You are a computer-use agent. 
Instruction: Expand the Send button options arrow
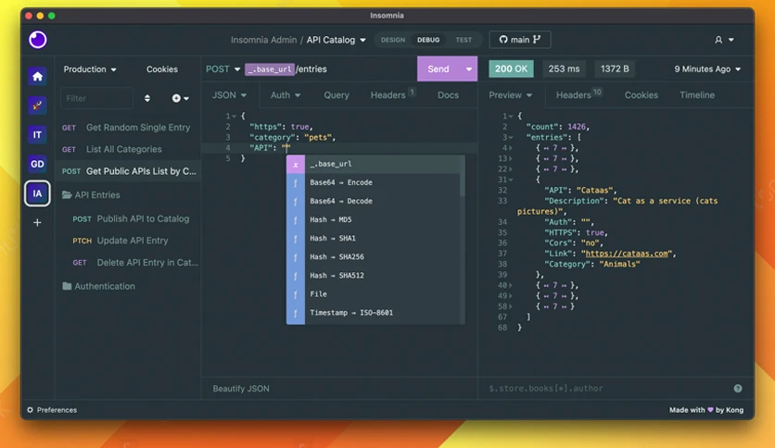[x=468, y=69]
